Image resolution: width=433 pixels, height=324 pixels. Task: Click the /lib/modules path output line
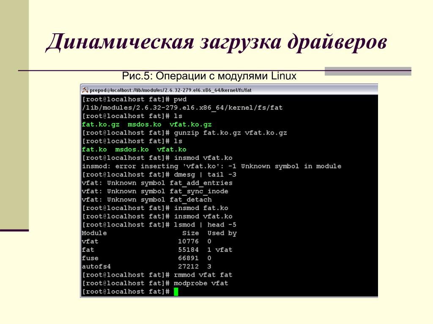click(182, 108)
